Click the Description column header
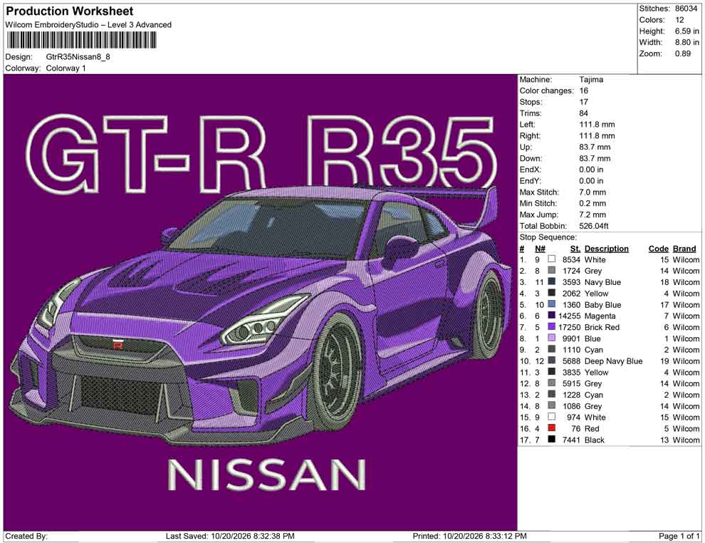Image resolution: width=705 pixels, height=543 pixels. point(606,248)
